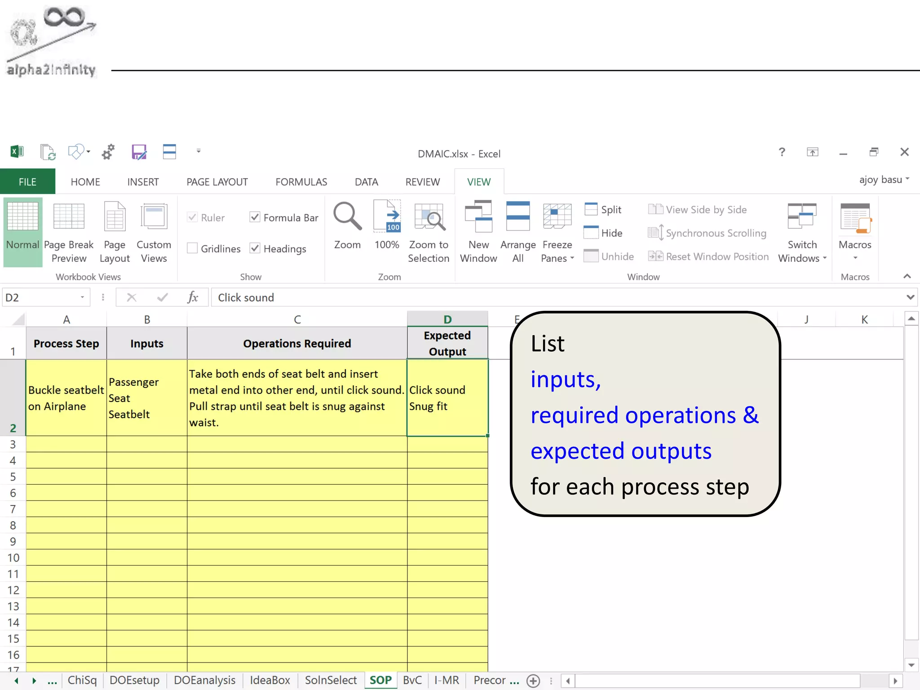Open the I-MR sheet tab

pos(447,681)
